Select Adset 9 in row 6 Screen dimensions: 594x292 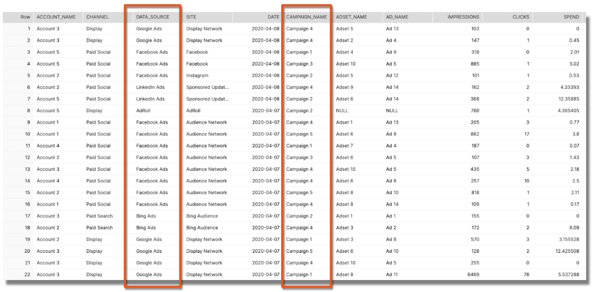[344, 87]
